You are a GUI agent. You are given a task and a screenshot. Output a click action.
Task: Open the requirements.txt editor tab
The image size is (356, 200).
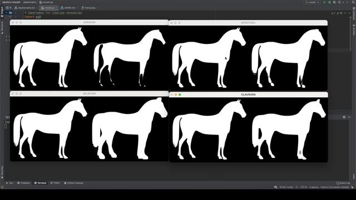coord(25,8)
